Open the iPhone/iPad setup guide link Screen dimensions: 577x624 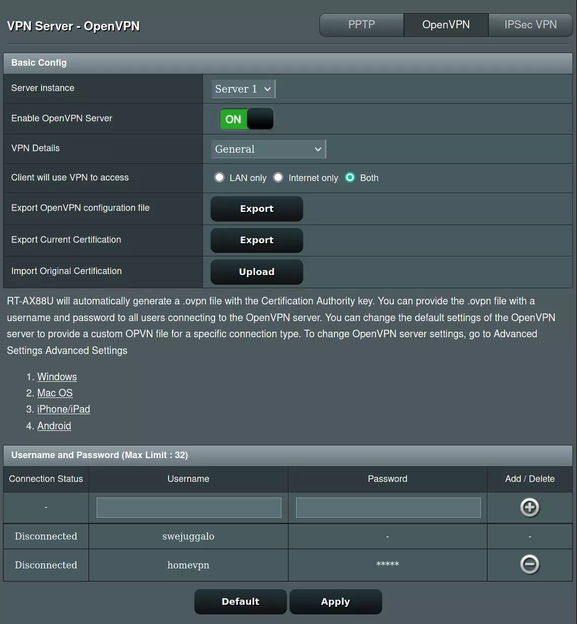coord(64,409)
